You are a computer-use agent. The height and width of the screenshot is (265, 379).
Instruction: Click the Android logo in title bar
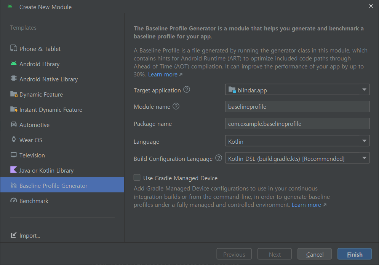pos(10,6)
